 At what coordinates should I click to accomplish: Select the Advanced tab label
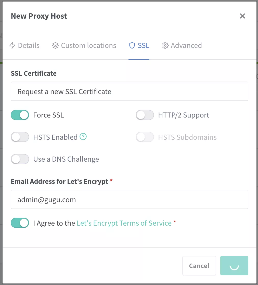186,46
